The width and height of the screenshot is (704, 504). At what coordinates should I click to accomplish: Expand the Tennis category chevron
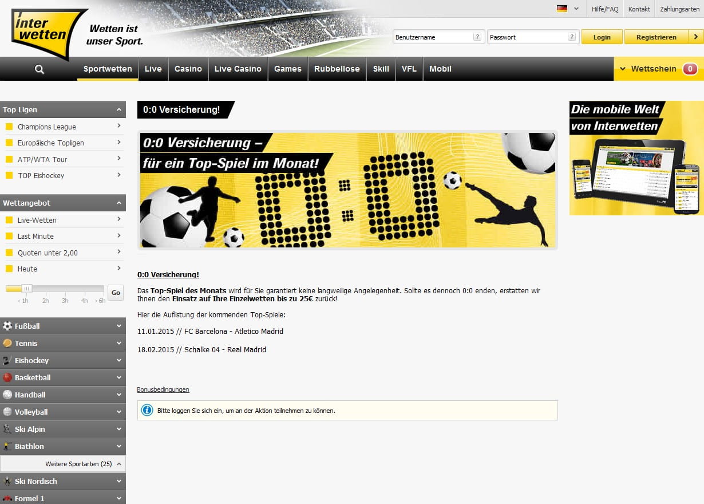coord(119,343)
